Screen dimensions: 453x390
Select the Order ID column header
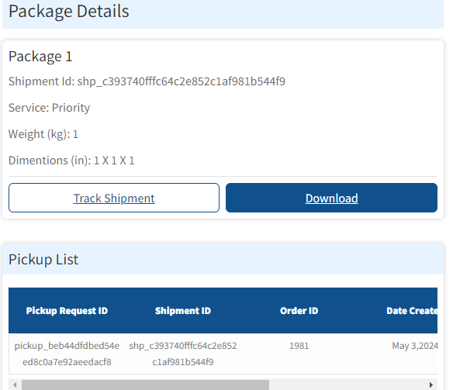click(x=299, y=311)
